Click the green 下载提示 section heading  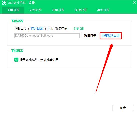tap(17, 51)
